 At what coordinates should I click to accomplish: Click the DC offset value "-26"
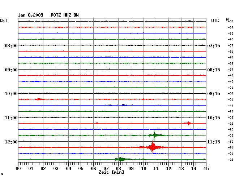pos(231,160)
